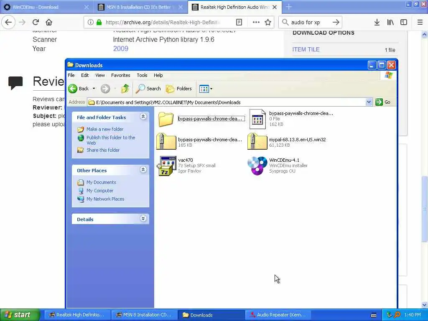Screen dimensions: 428x321
Task: Click the search bar magnifier icon
Action: click(x=285, y=23)
